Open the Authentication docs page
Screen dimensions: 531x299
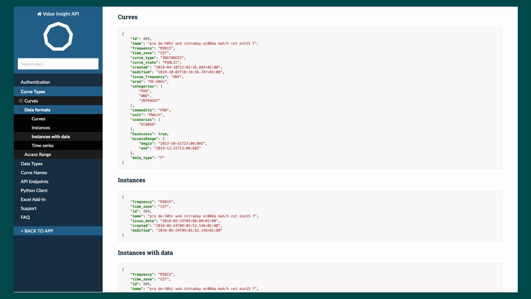[35, 82]
